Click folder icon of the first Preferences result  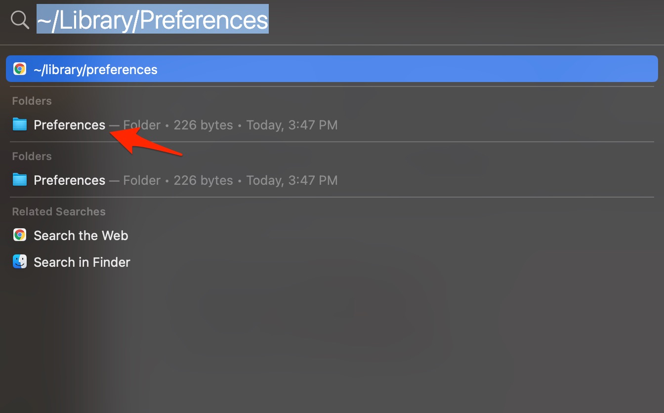click(x=20, y=124)
